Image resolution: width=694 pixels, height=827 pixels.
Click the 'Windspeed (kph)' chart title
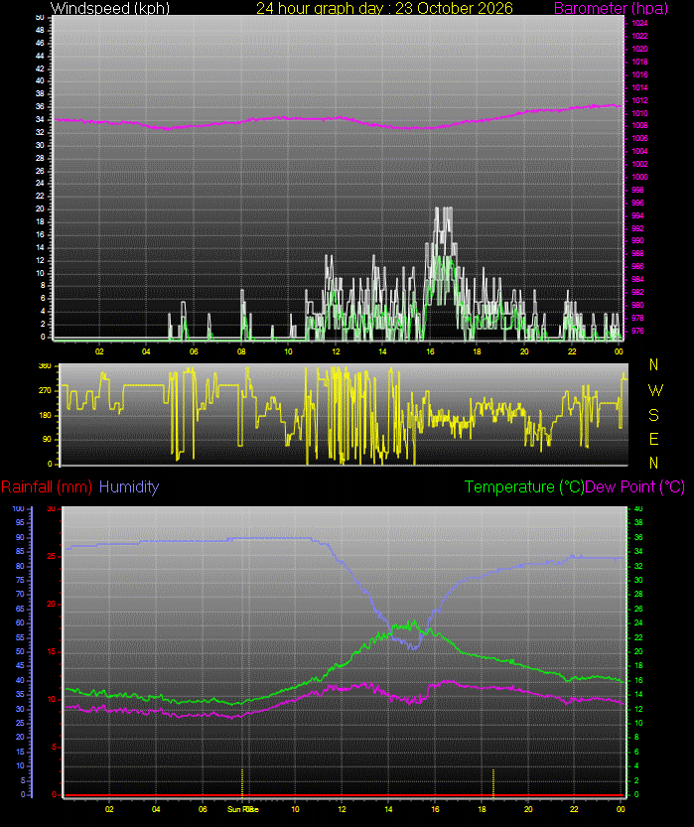pyautogui.click(x=109, y=8)
